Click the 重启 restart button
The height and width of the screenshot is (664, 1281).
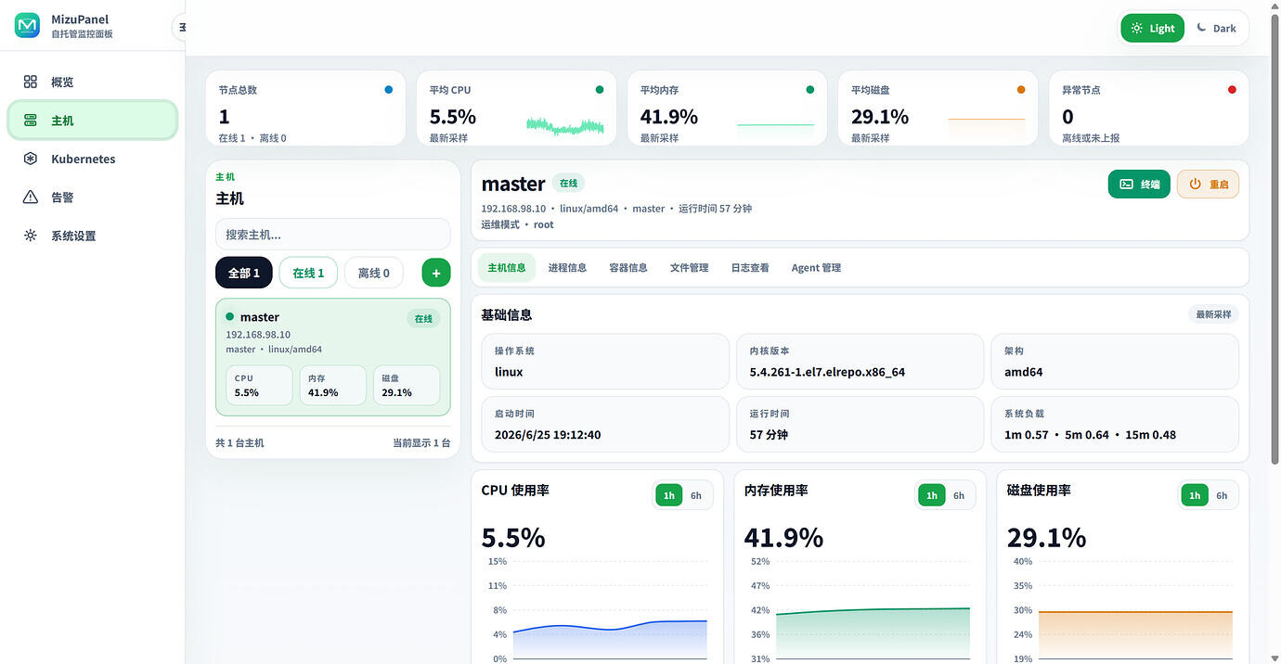(1208, 184)
